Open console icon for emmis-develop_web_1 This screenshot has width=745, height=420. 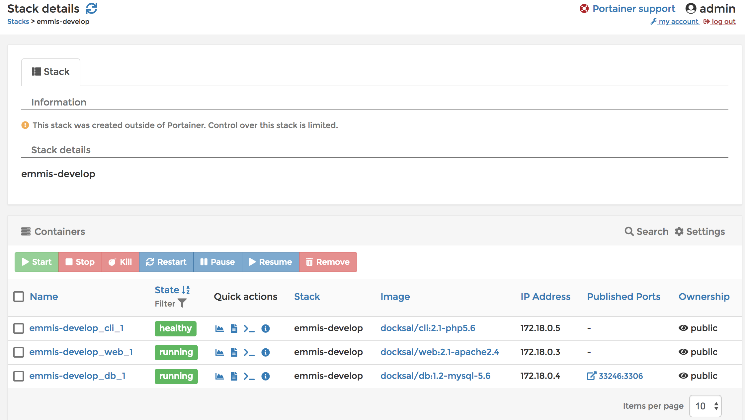249,352
